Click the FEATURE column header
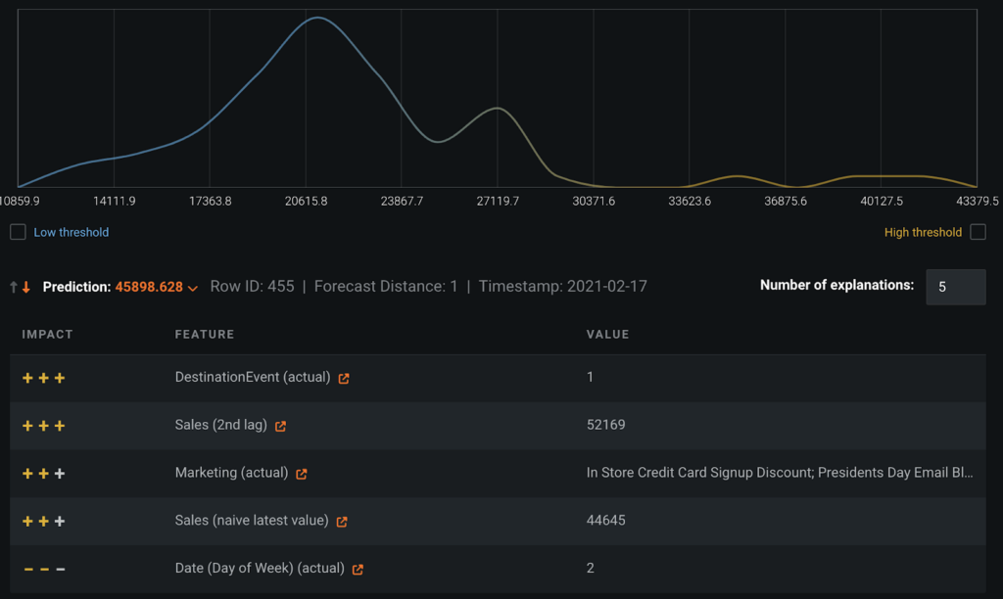 coord(206,334)
